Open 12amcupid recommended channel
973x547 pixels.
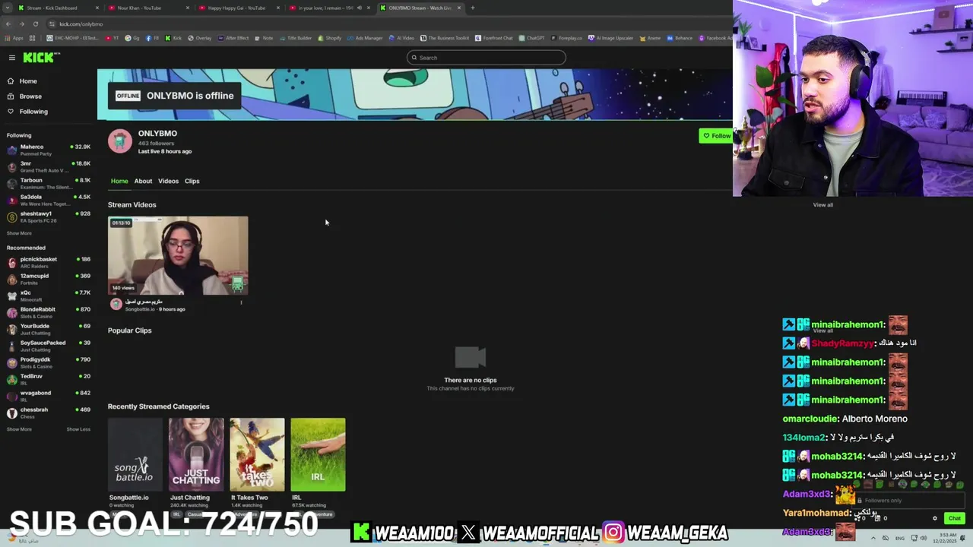(x=48, y=279)
